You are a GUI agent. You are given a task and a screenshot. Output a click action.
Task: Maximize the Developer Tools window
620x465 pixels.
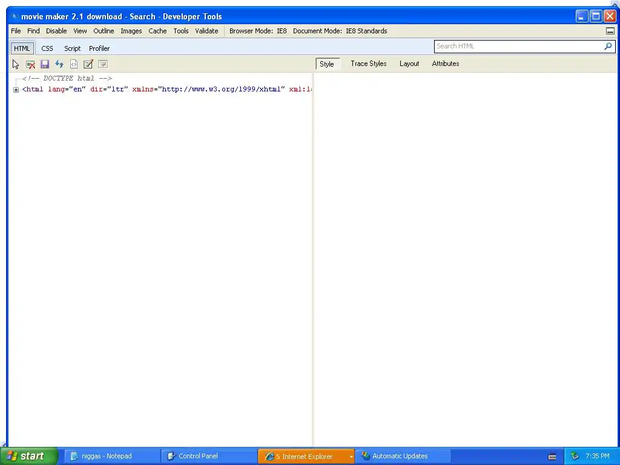tap(596, 16)
